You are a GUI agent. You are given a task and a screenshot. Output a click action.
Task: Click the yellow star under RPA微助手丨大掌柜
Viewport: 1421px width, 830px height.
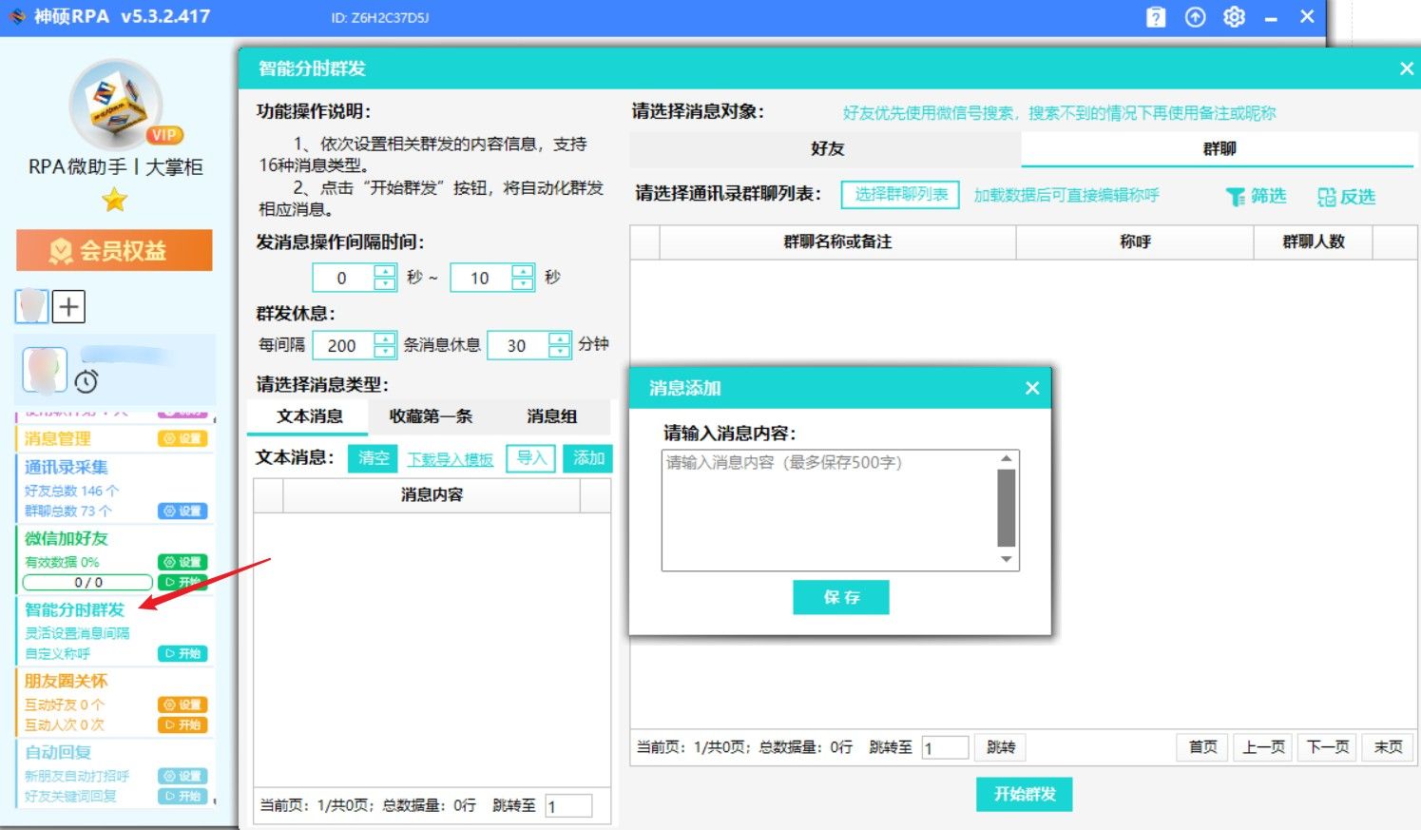point(114,200)
